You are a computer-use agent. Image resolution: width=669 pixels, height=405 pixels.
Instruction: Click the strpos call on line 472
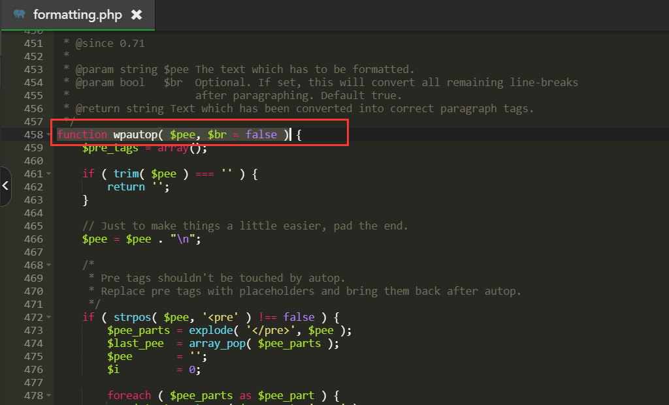pyautogui.click(x=132, y=317)
